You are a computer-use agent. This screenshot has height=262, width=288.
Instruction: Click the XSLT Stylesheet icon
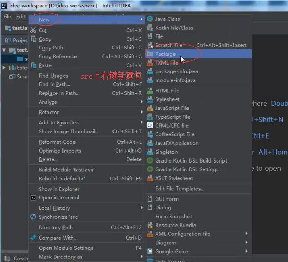[x=150, y=178]
